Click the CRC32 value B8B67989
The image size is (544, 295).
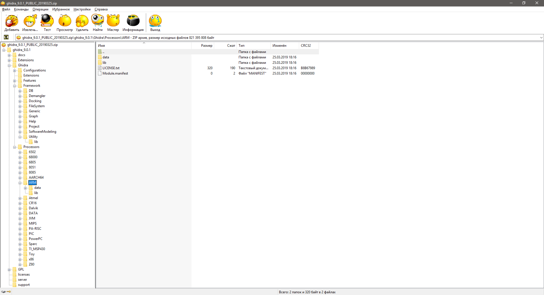[308, 68]
